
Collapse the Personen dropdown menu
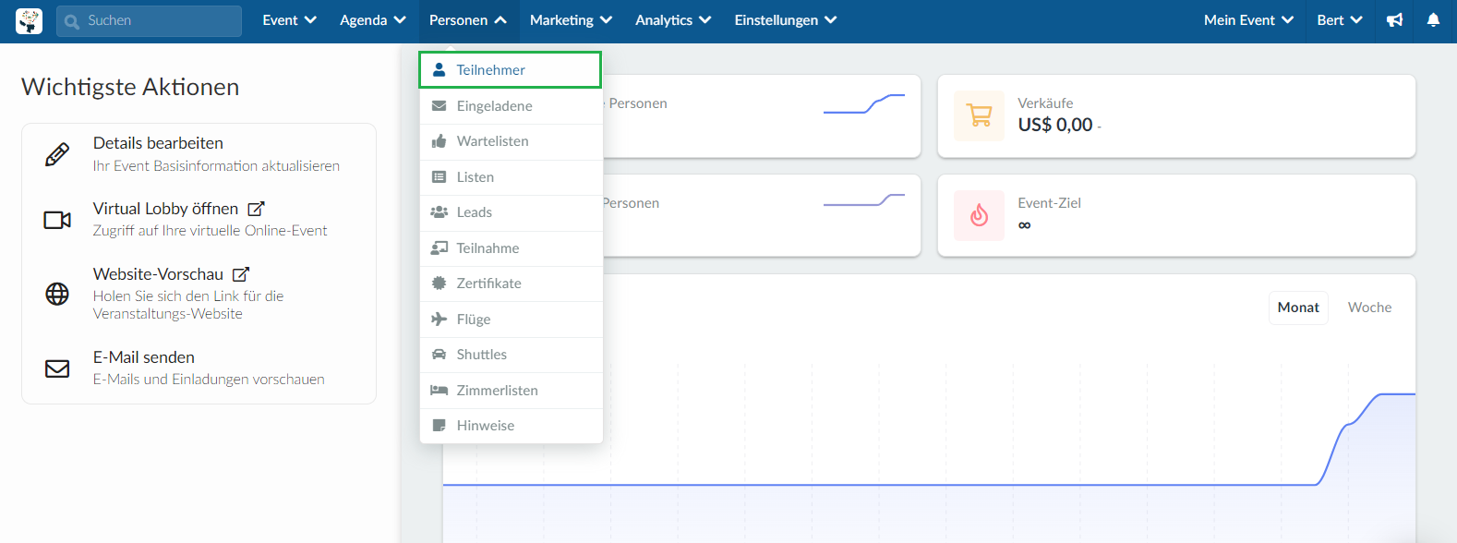pyautogui.click(x=467, y=20)
